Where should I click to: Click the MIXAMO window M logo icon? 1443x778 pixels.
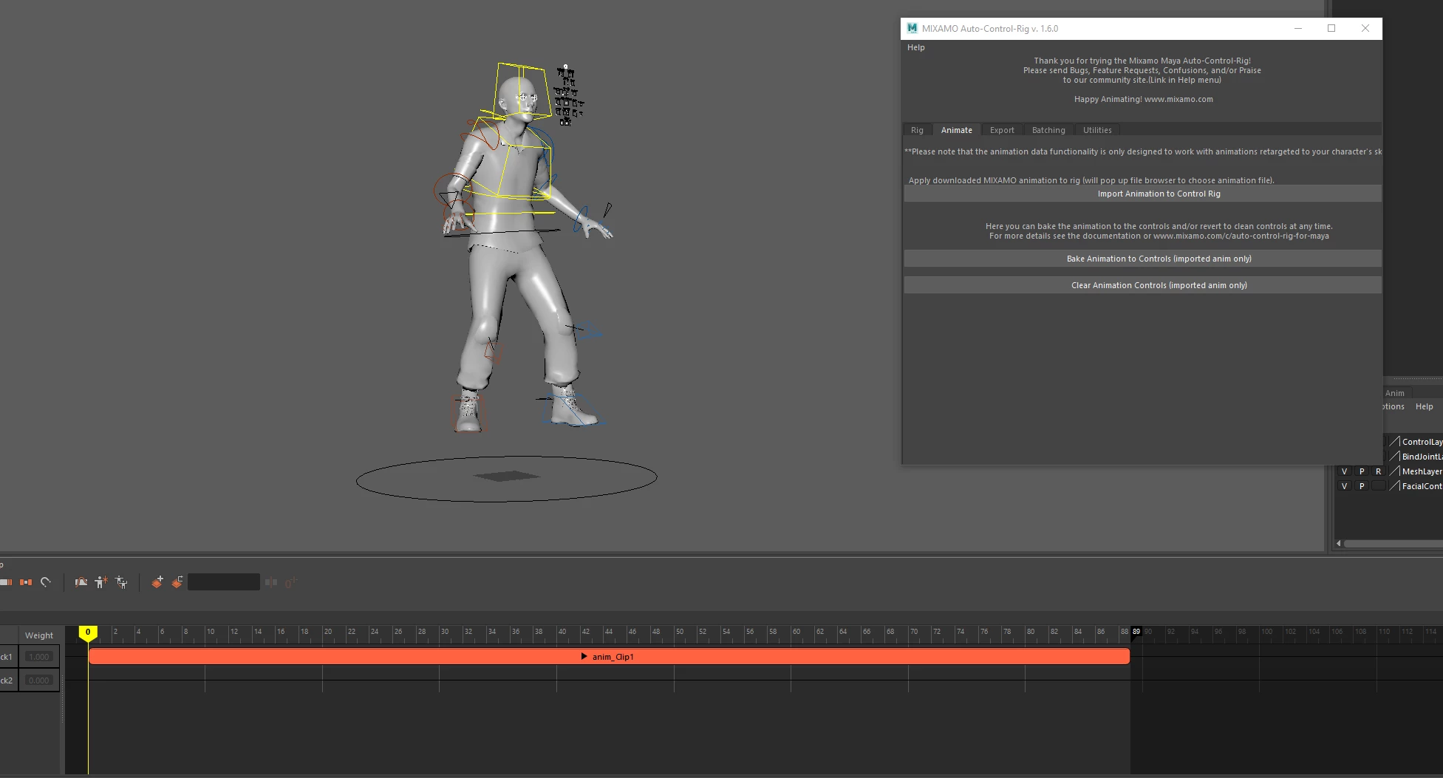pyautogui.click(x=912, y=29)
